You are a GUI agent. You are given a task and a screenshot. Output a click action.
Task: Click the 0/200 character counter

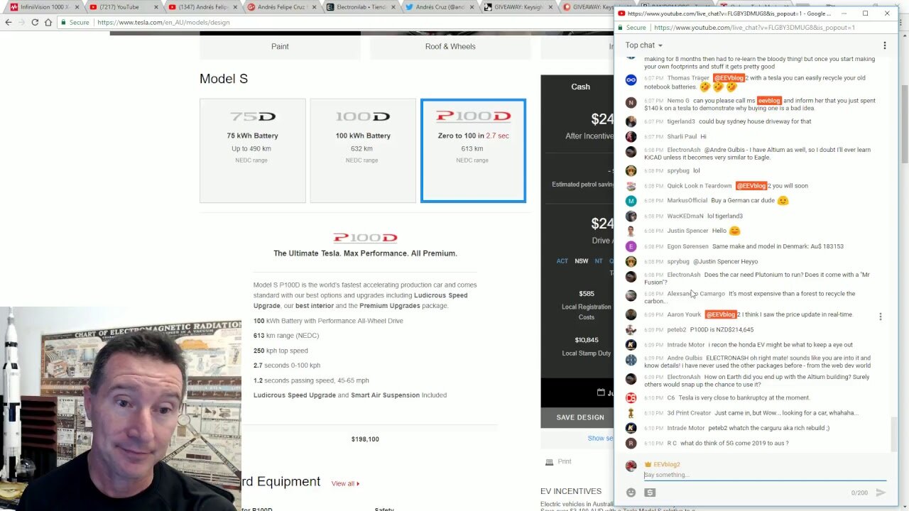point(860,493)
